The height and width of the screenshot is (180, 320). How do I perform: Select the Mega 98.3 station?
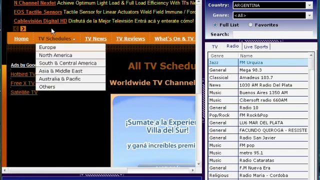258,70
